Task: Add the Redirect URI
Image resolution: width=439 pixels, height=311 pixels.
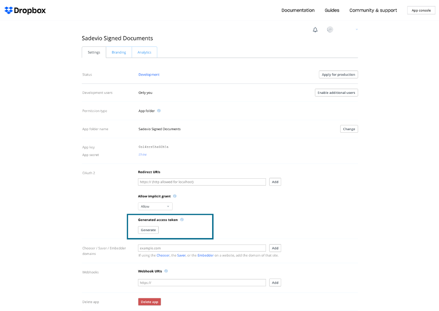Action: 275,182
